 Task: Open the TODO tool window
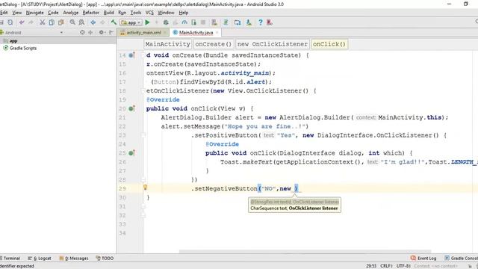105,258
